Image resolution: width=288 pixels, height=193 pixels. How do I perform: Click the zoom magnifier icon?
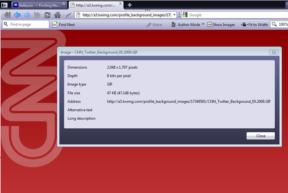point(274,24)
